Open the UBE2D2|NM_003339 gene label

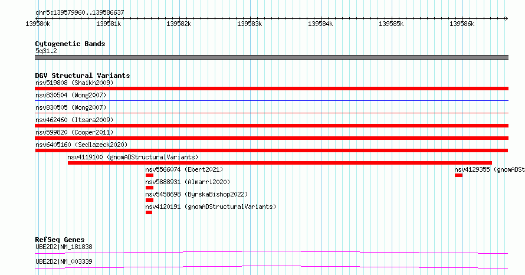click(64, 261)
